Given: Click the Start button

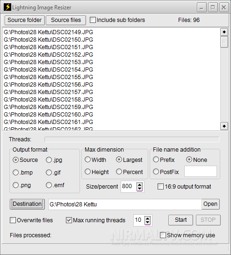Looking at the screenshot, I should 180,220.
